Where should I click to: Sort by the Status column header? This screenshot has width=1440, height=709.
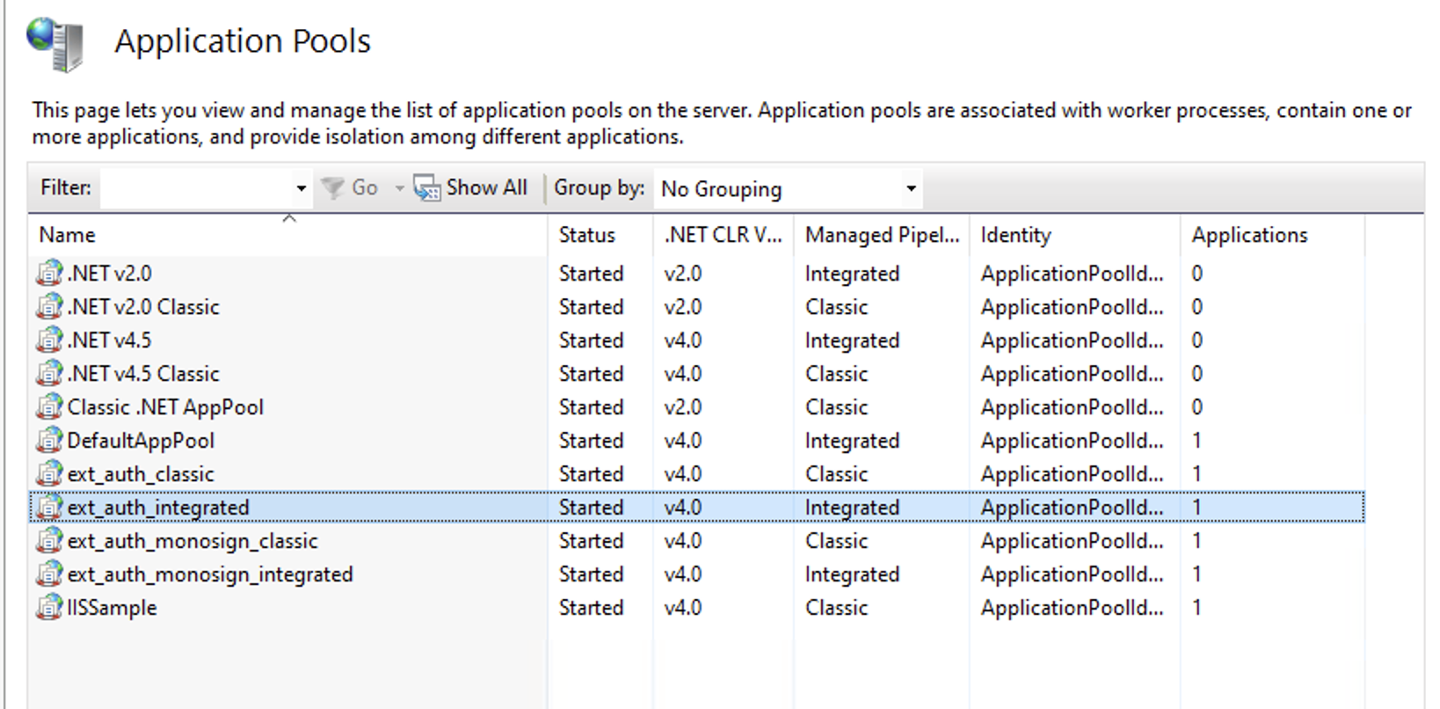point(586,235)
